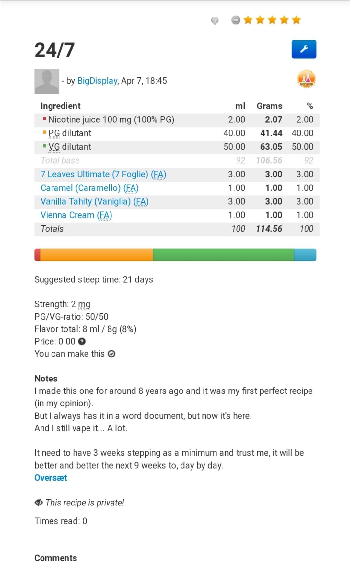
Task: Open Vienna Cream flavor link
Action: tap(76, 215)
